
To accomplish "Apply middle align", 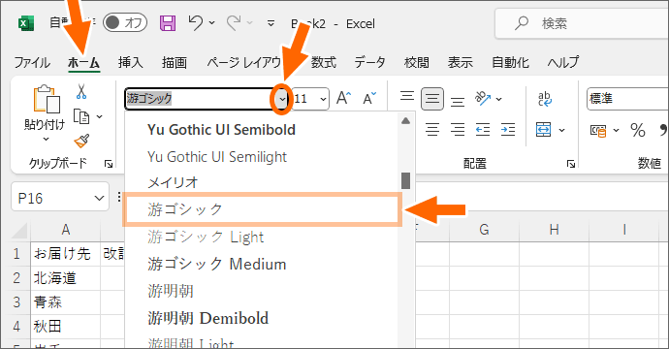I will (x=432, y=99).
